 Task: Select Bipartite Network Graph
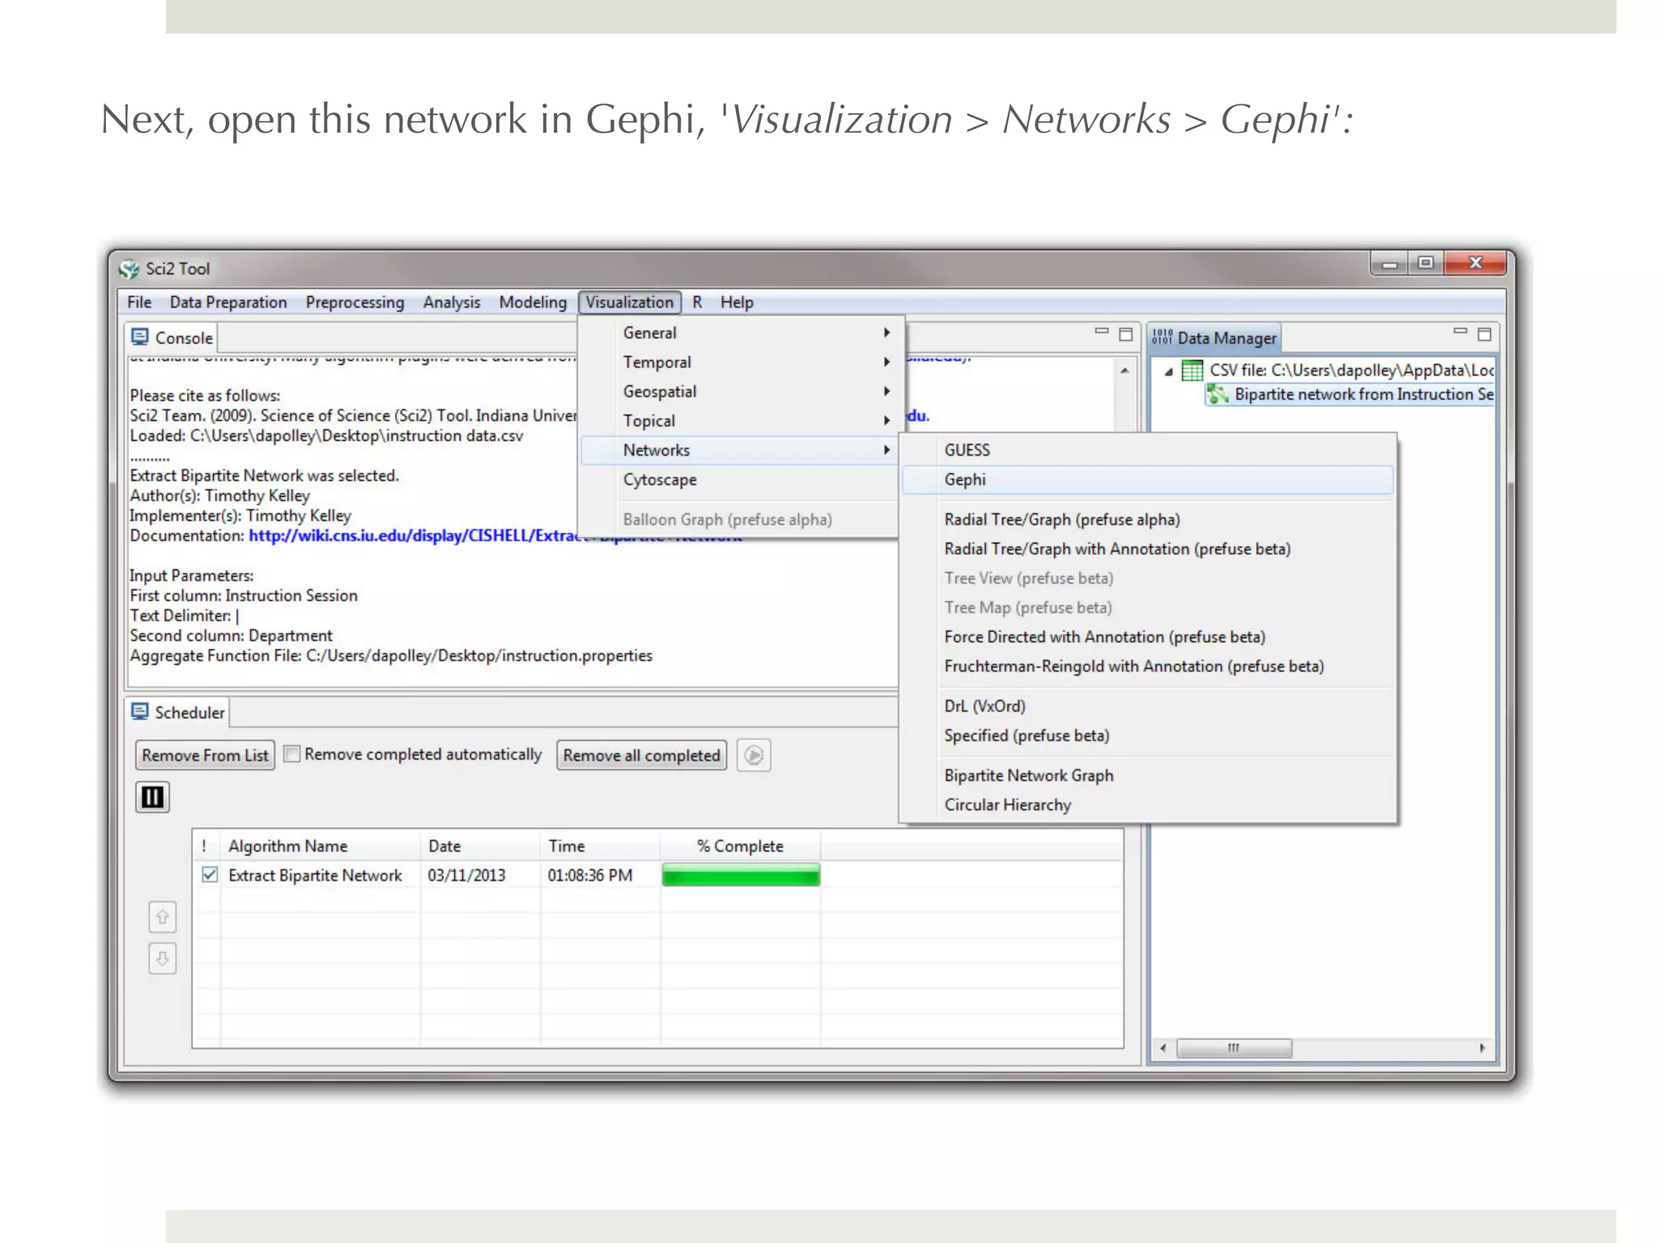[x=1147, y=775]
